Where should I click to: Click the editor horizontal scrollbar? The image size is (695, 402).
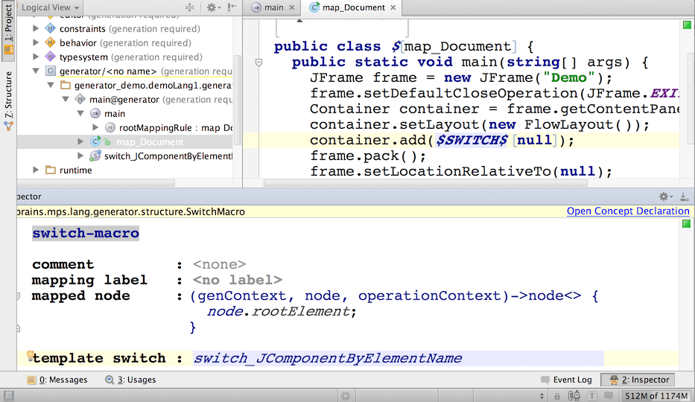click(x=425, y=183)
